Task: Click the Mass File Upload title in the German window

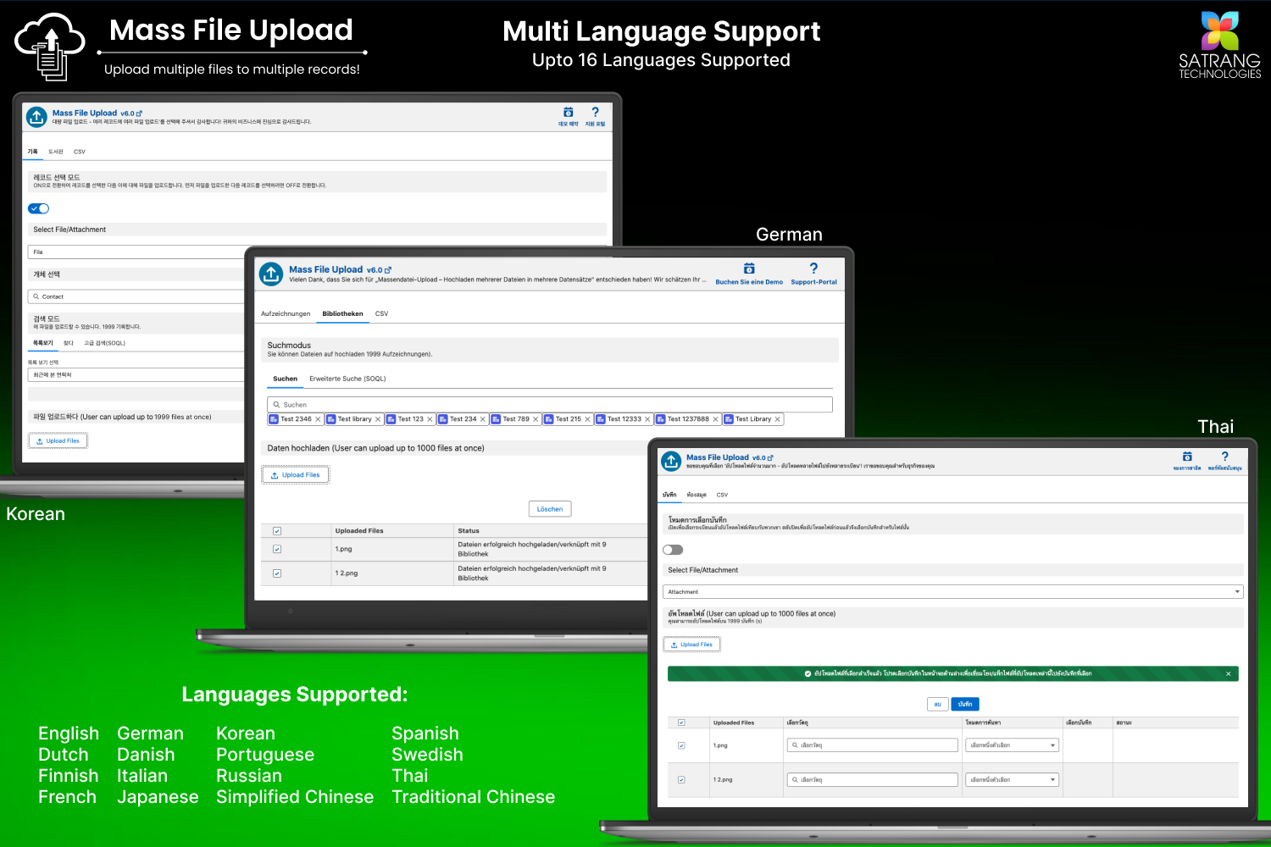Action: coord(325,270)
